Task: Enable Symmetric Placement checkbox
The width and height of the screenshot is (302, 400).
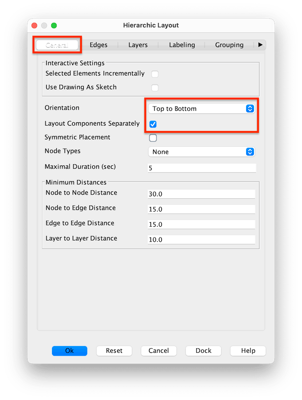Action: [x=153, y=138]
